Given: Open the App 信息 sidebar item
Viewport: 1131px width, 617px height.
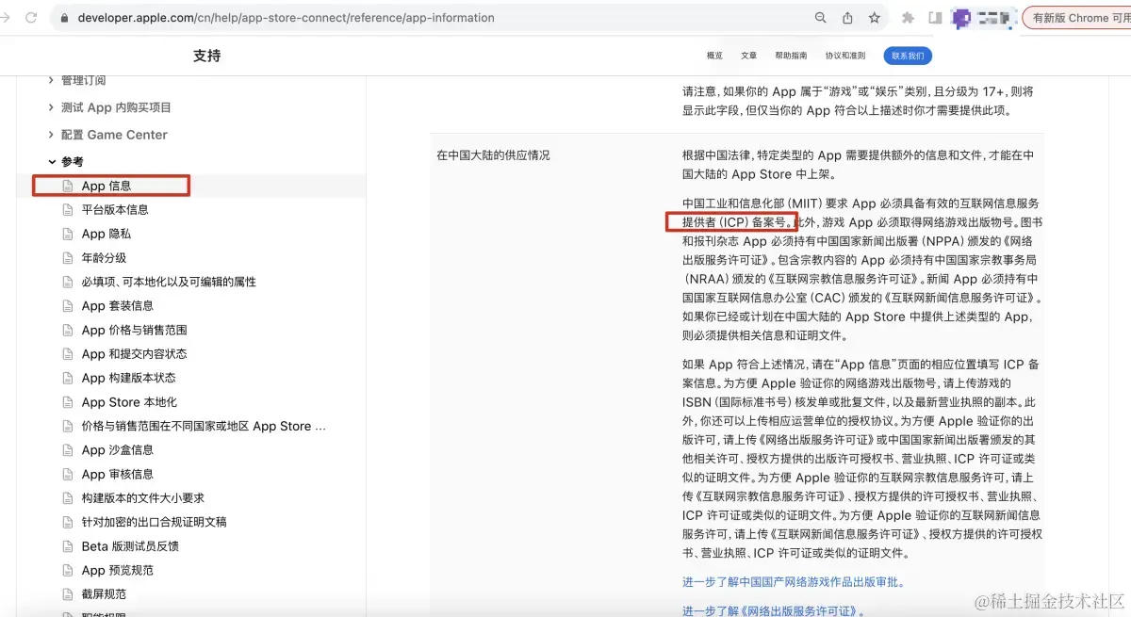Looking at the screenshot, I should tap(107, 186).
